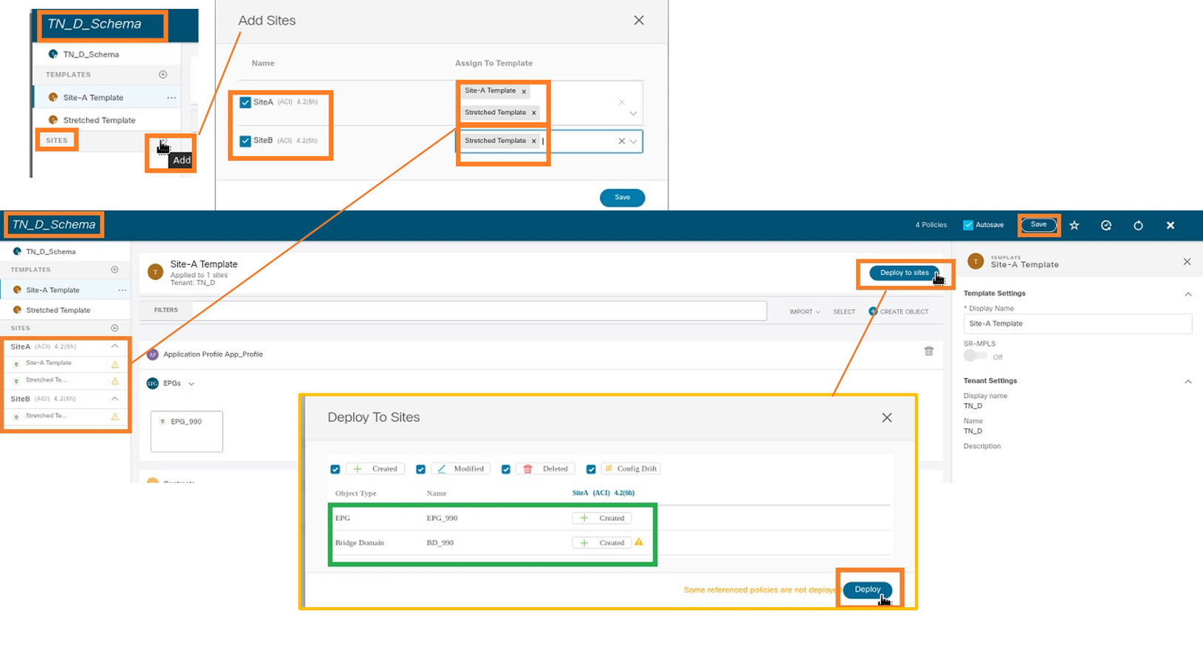1203x655 pixels.
Task: Open SiteA Assign To Template dropdown arrow
Action: click(633, 114)
